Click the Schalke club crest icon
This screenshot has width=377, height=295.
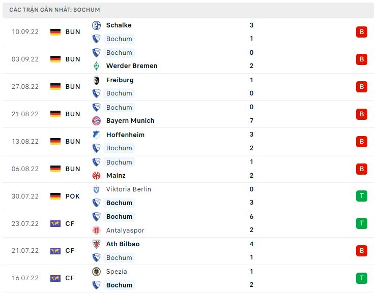click(96, 25)
